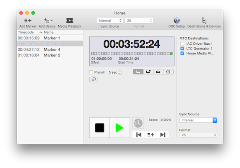240x168 pixels.
Task: Select Marker 4 in the marker list
Action: click(x=52, y=50)
